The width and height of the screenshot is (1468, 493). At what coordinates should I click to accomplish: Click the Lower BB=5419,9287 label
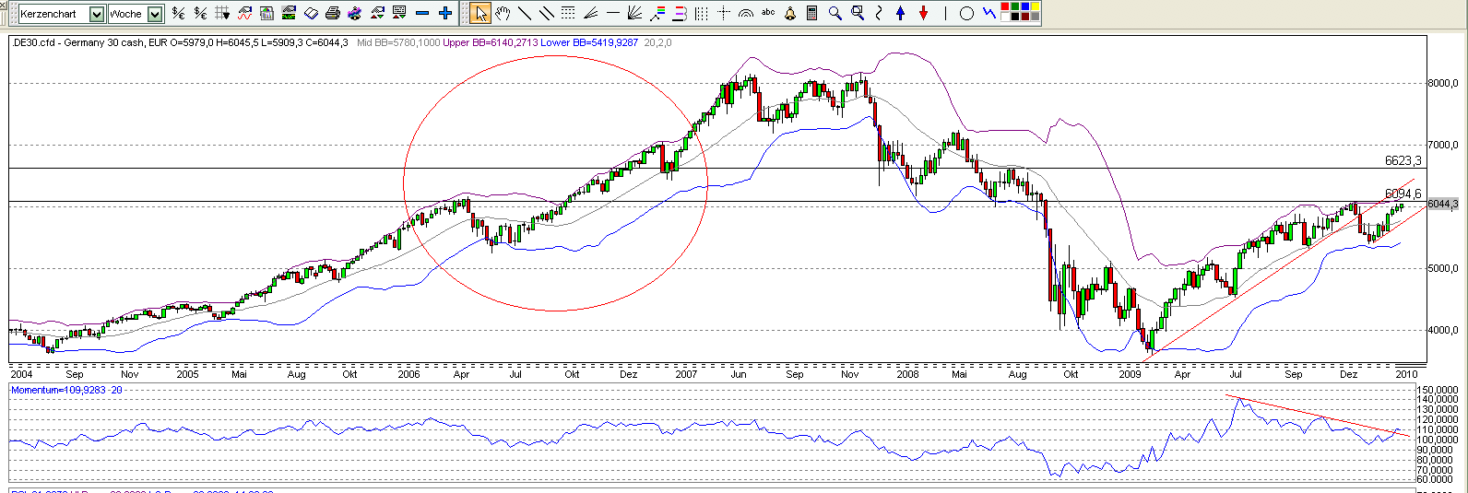pyautogui.click(x=590, y=42)
